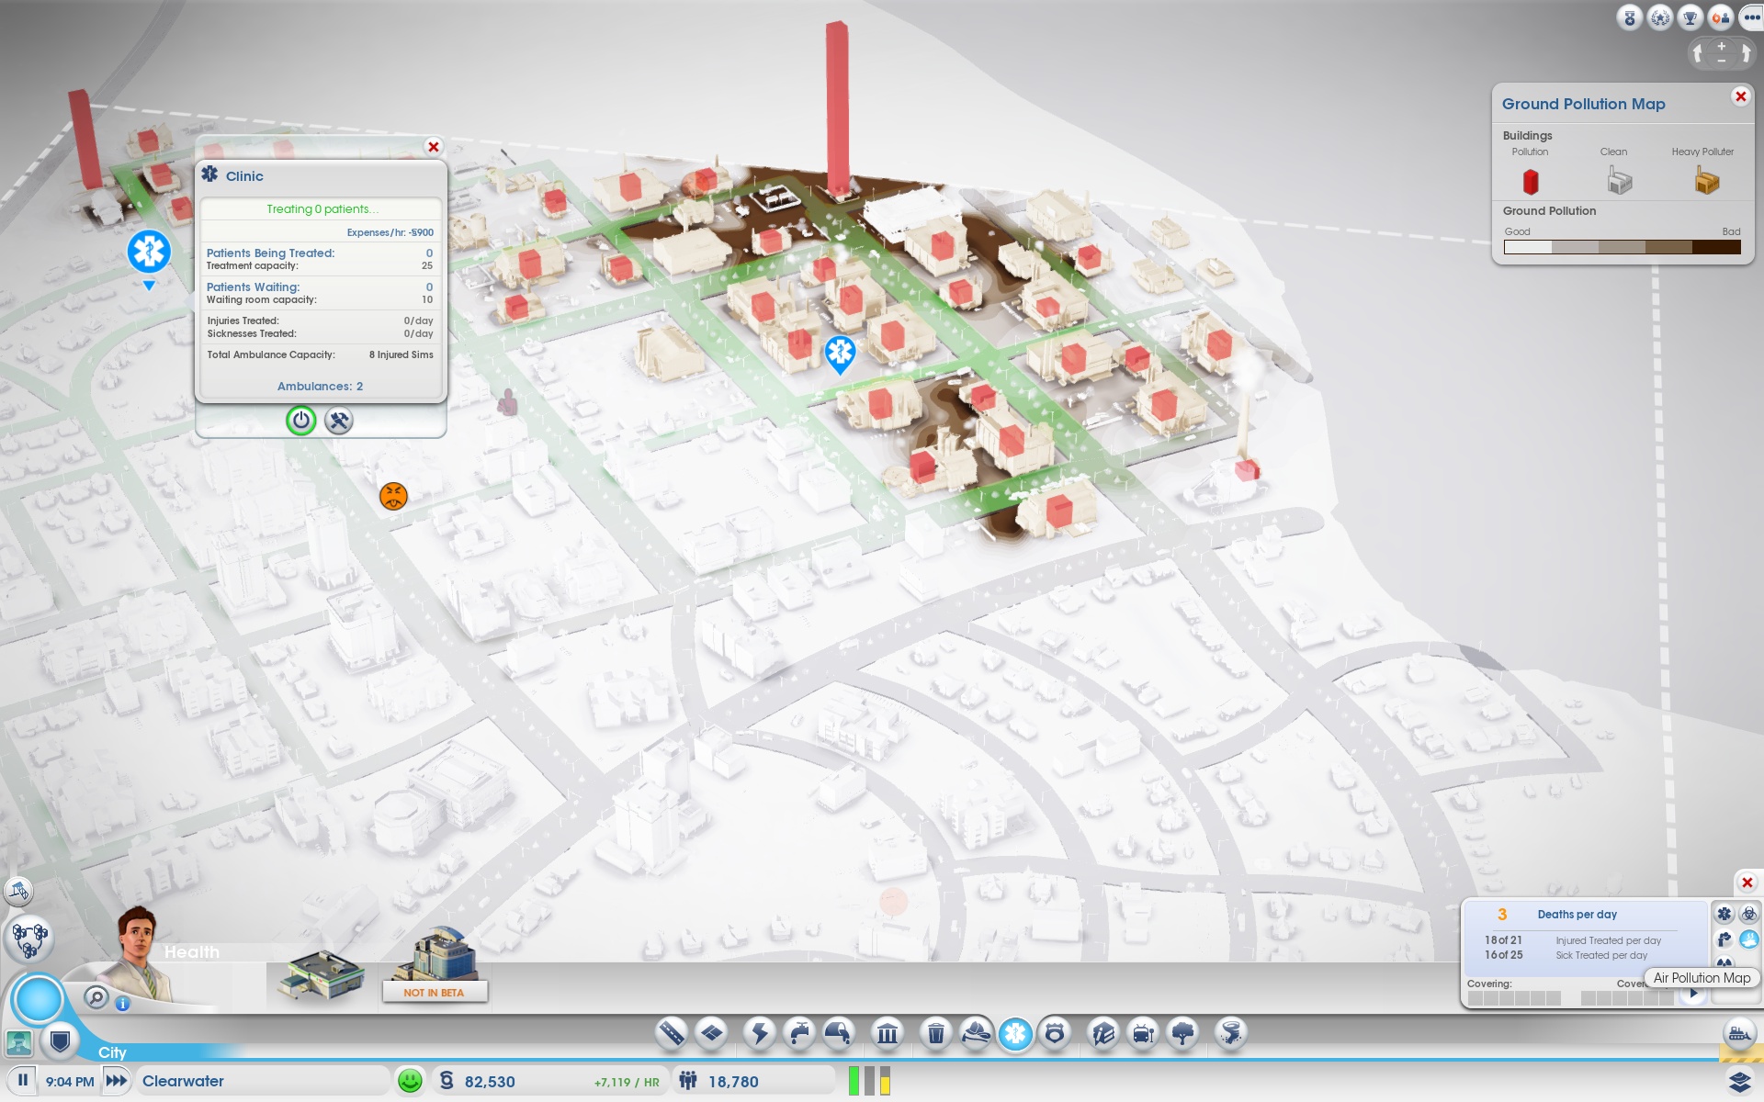Open the Fire service menu
Viewport: 1764px width, 1102px height.
(x=976, y=1034)
